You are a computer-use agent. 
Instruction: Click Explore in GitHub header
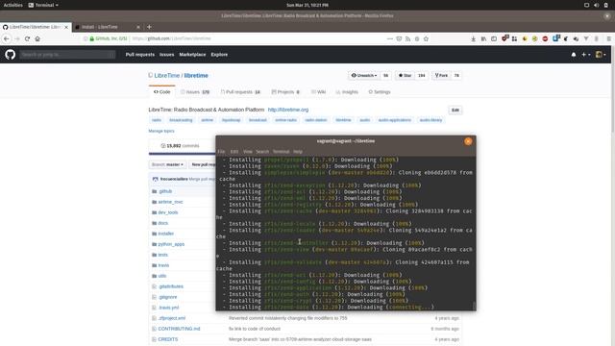[219, 55]
